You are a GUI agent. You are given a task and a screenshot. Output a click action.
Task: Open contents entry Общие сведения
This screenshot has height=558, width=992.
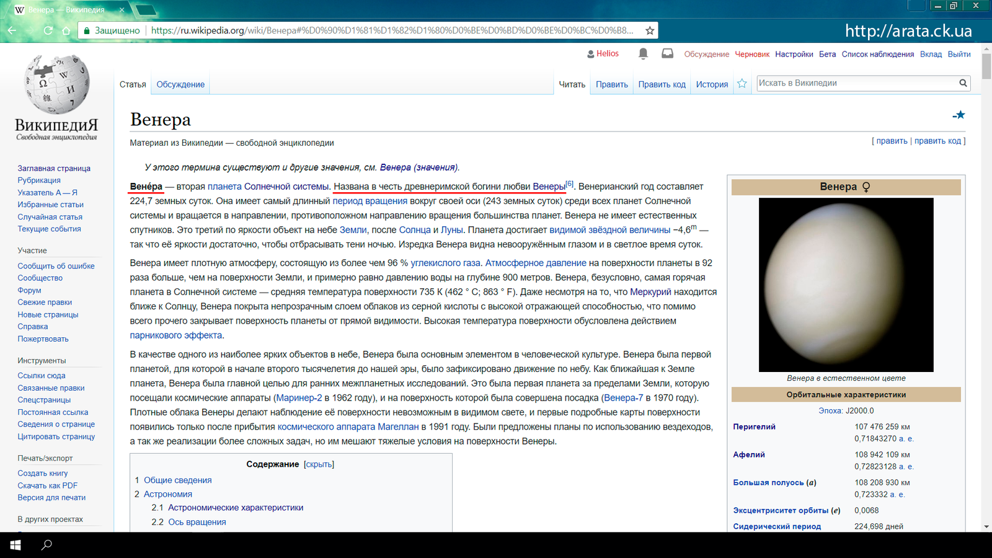(x=177, y=480)
